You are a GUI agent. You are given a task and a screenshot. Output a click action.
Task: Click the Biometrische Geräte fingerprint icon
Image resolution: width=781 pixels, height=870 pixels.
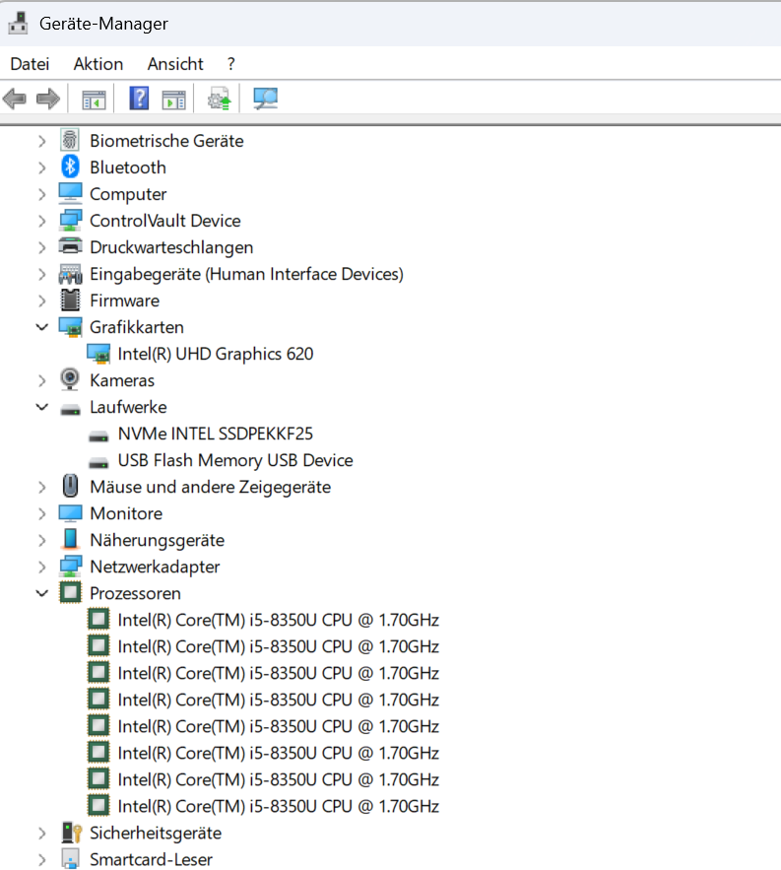70,140
